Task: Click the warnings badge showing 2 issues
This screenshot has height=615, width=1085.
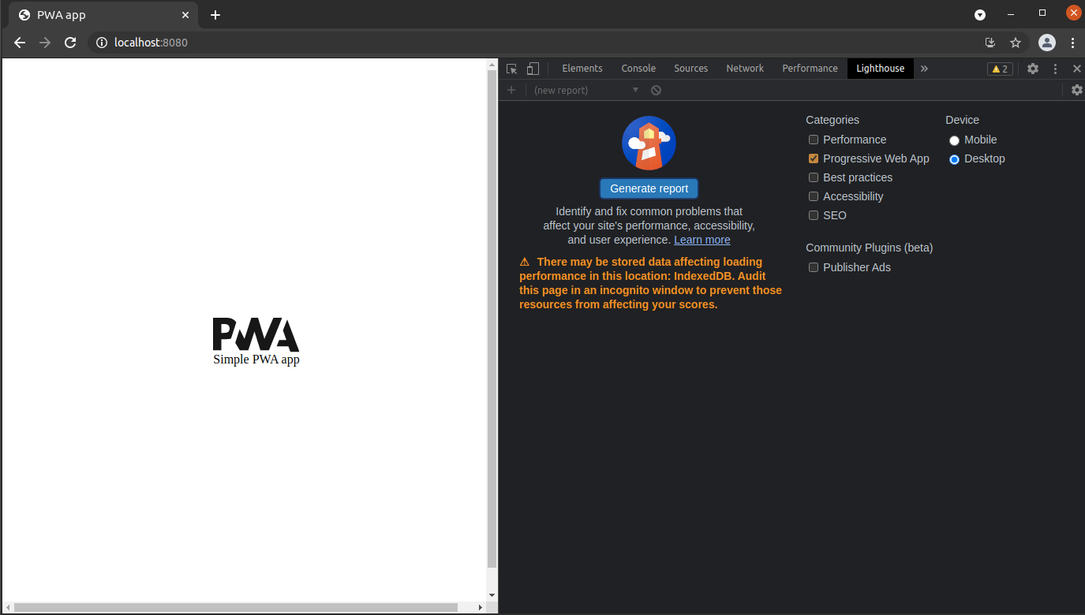Action: (x=999, y=69)
